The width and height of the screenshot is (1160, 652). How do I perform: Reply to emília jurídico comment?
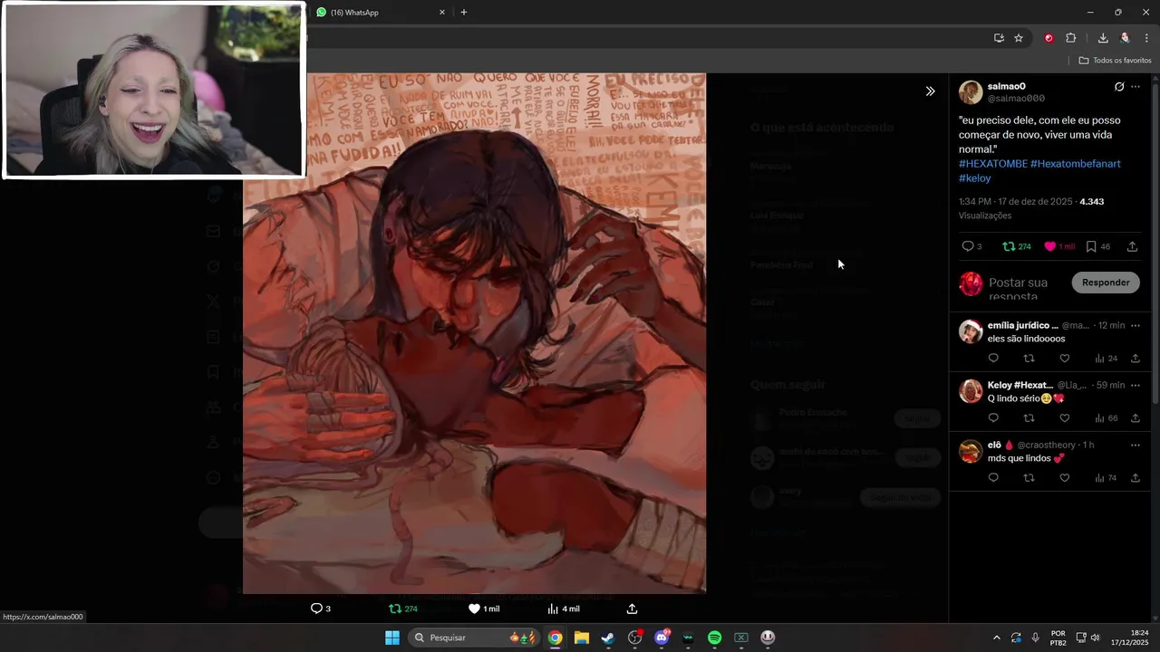click(x=993, y=359)
